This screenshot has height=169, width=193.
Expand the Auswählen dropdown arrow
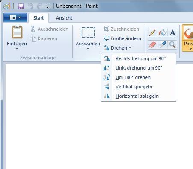pyautogui.click(x=88, y=49)
